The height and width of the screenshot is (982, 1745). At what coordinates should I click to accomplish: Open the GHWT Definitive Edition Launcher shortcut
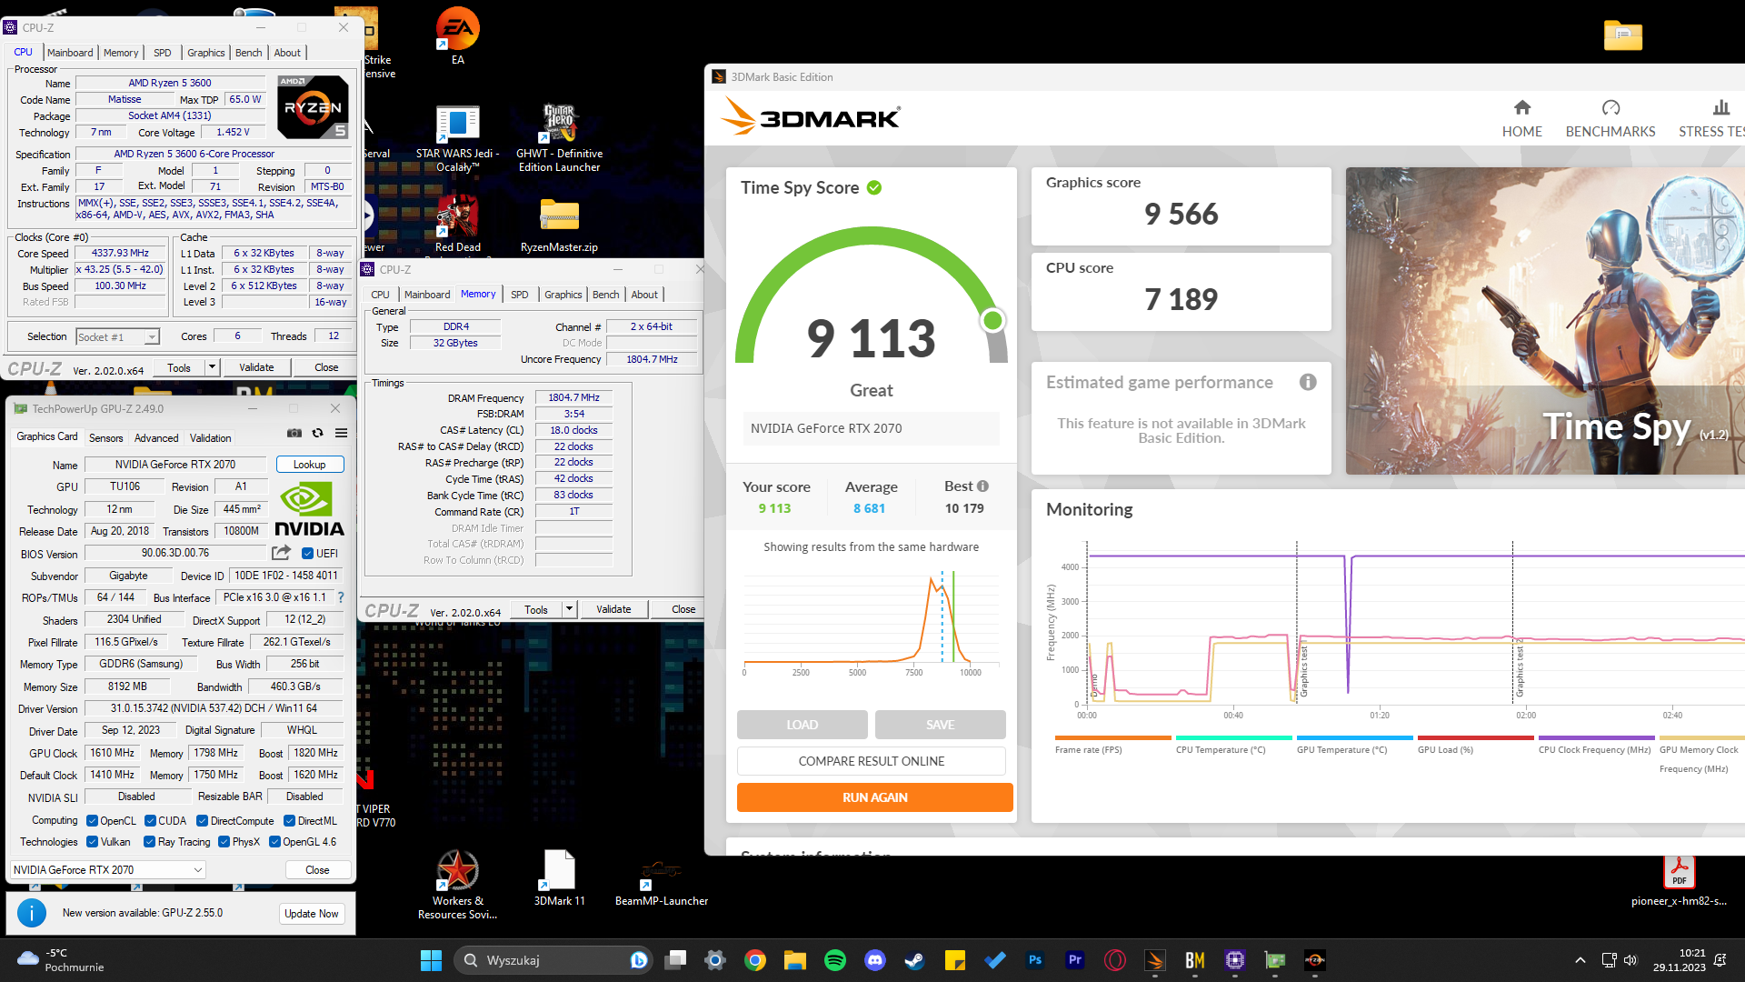click(559, 139)
